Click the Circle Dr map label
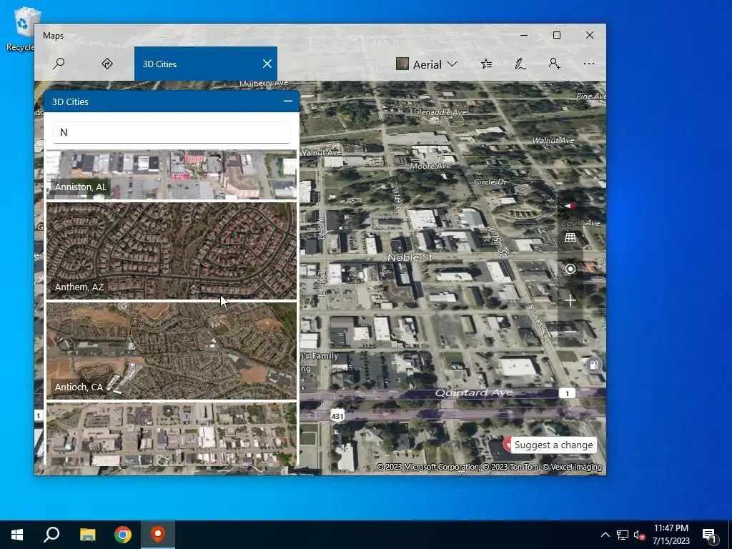 coord(490,182)
